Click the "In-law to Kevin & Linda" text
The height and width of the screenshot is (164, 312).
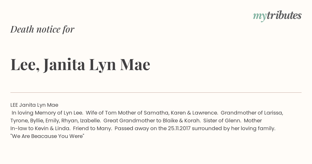click(x=40, y=129)
